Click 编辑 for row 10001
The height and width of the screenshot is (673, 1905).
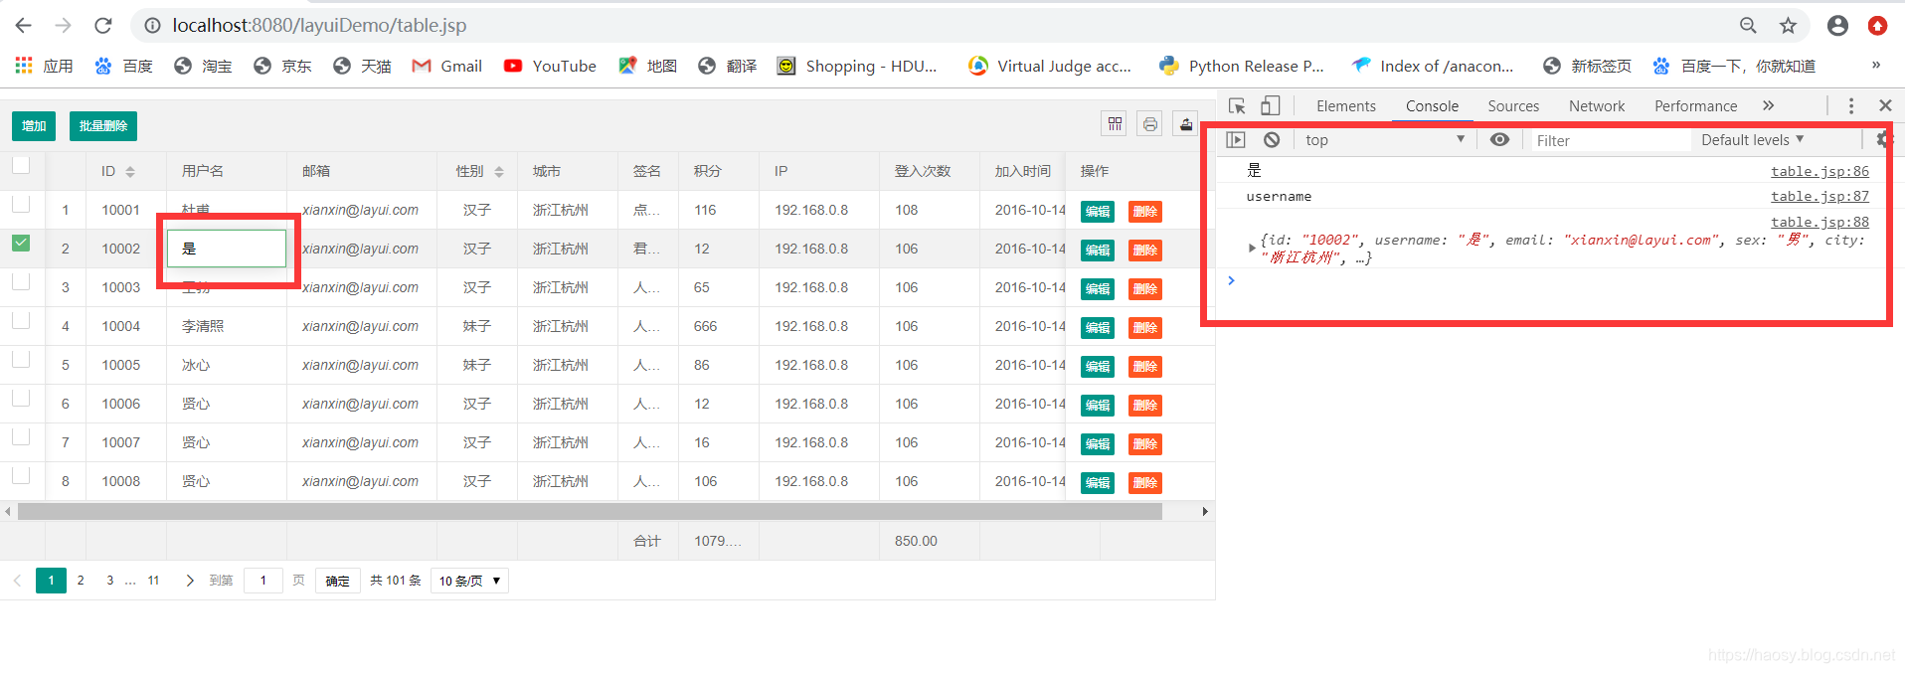tap(1098, 211)
